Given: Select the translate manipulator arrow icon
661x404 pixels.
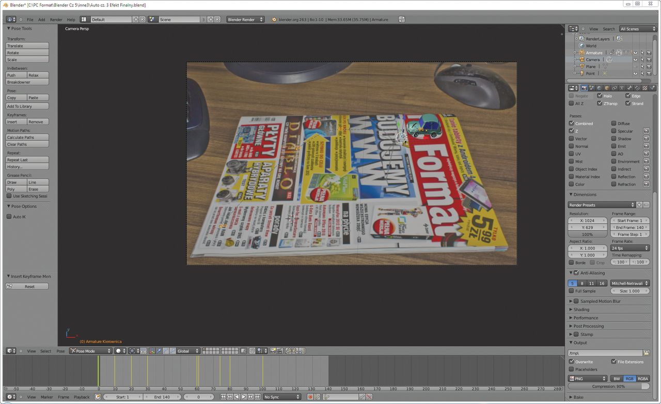Looking at the screenshot, I should coord(159,351).
